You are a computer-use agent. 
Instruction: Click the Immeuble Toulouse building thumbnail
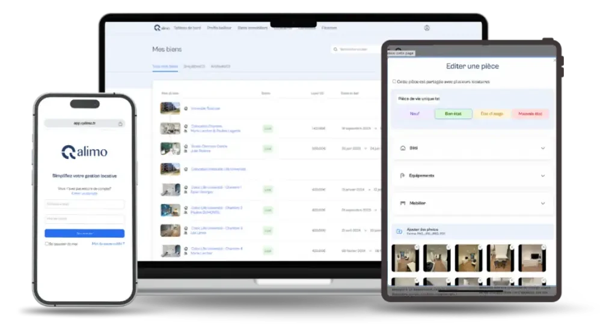(x=170, y=108)
